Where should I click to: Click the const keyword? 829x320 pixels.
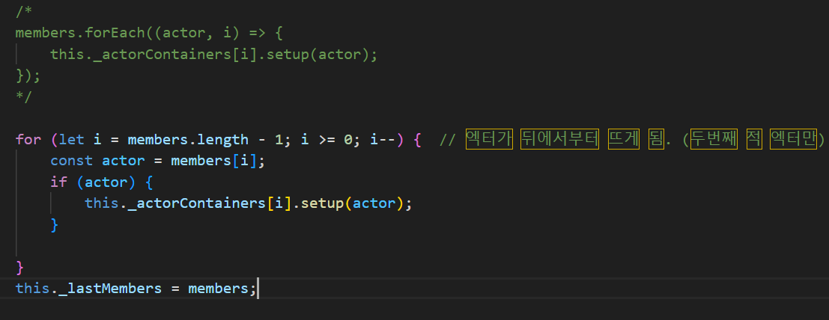click(71, 161)
